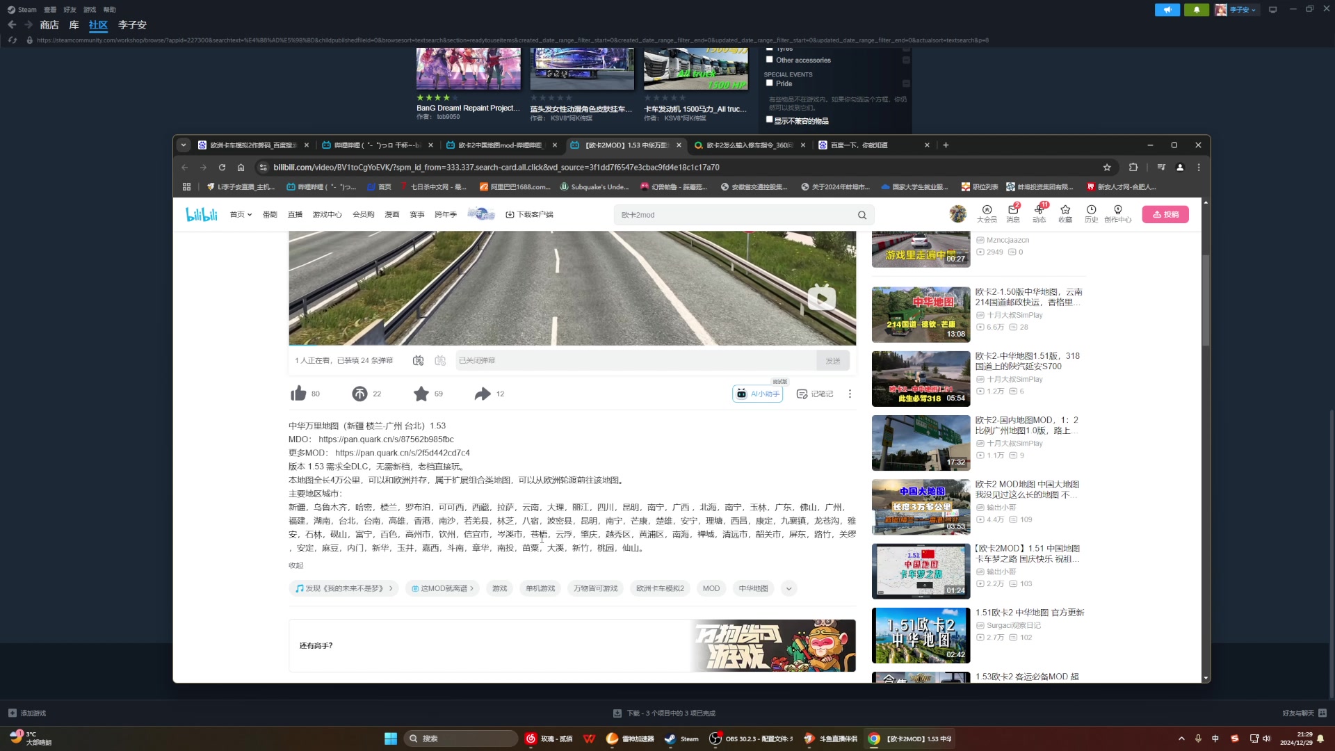Open the 发现《我的未来不是梦》 music tag
This screenshot has height=751, width=1335.
(343, 588)
